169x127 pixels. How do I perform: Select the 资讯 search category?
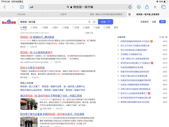(34, 28)
